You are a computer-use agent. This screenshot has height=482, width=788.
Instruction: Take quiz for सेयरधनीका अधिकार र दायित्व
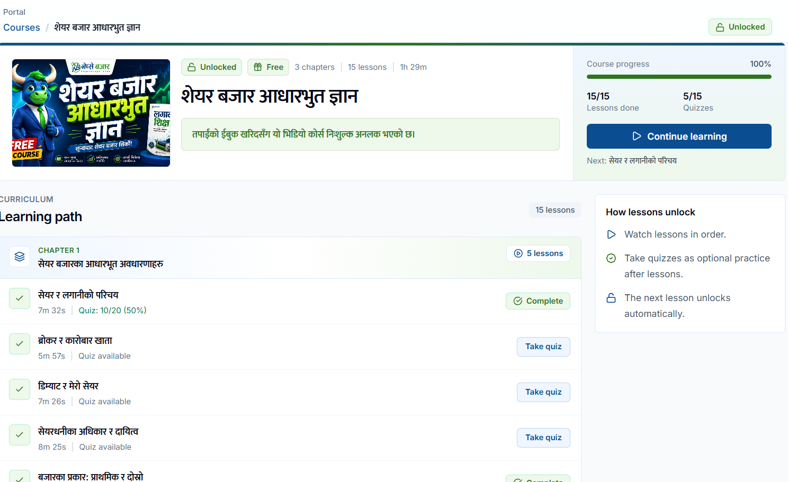tap(543, 438)
